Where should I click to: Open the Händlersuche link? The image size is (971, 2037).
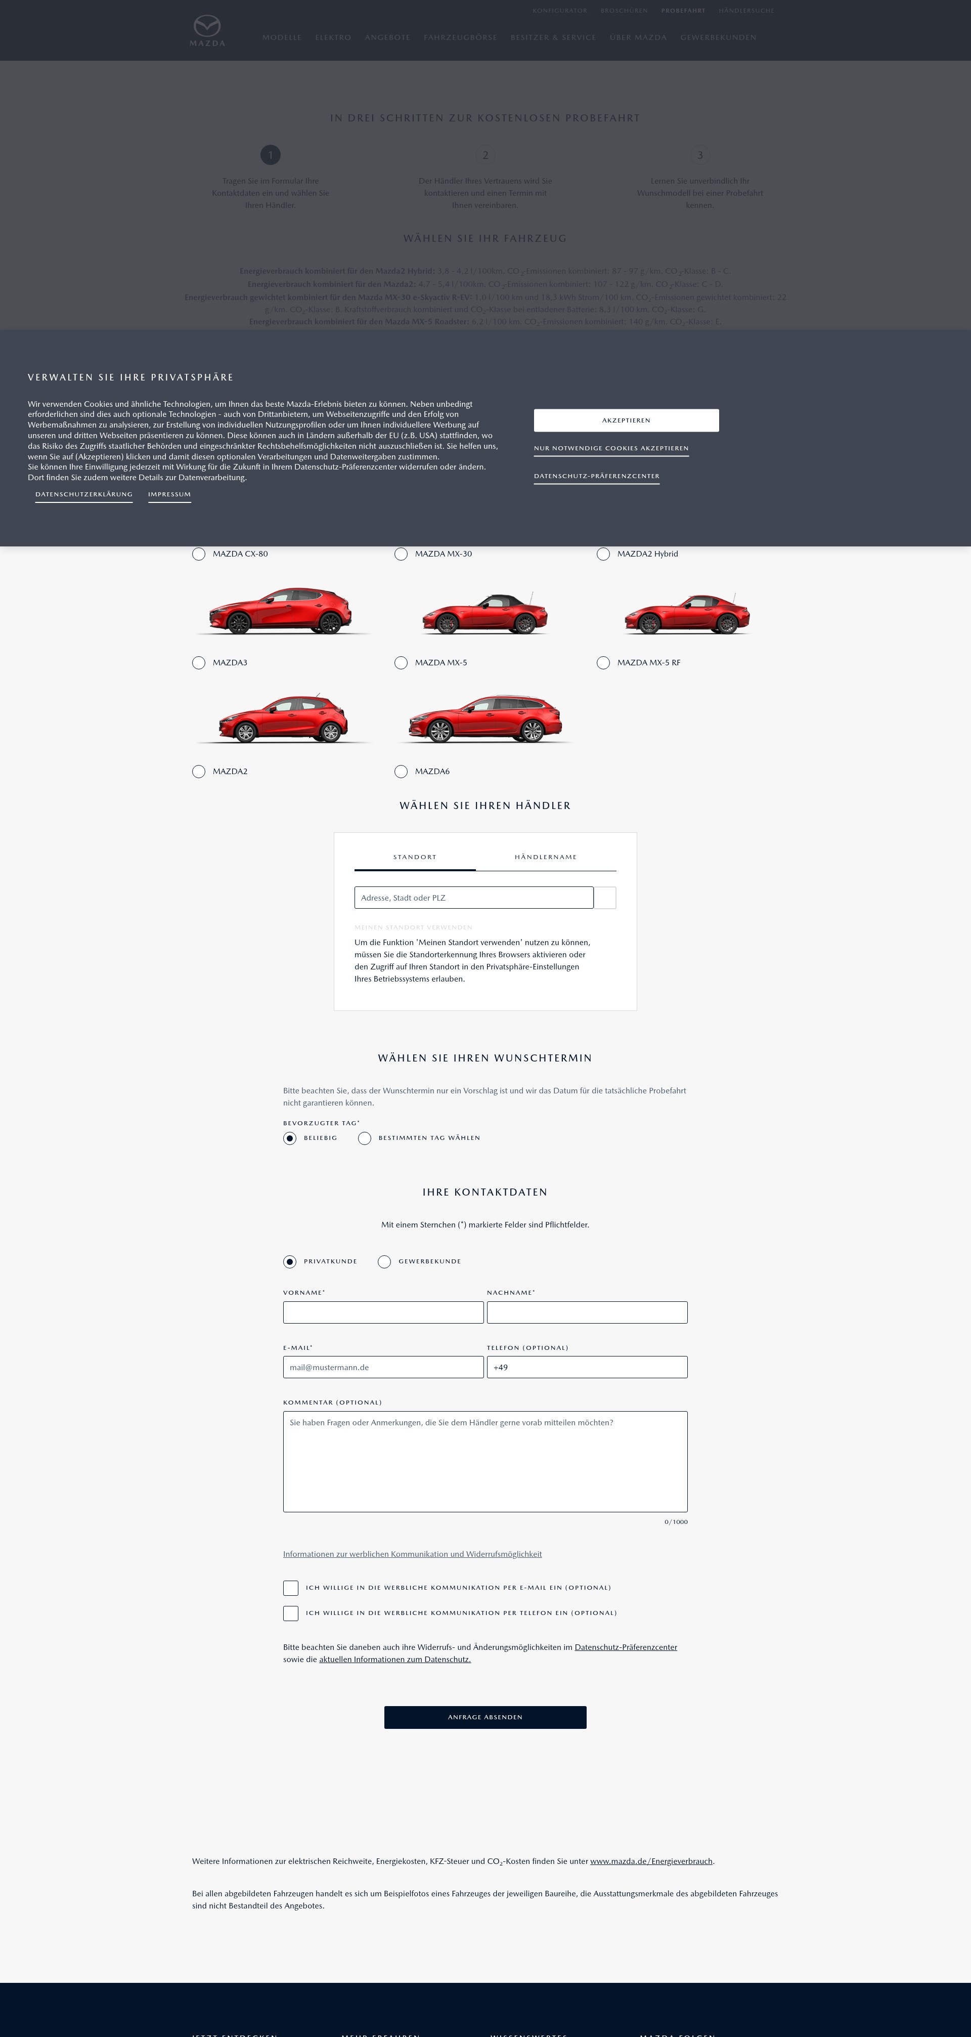pyautogui.click(x=746, y=10)
